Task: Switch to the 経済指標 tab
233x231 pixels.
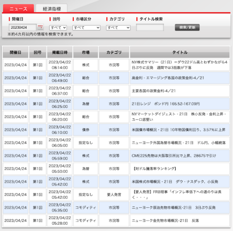Action: click(x=51, y=8)
